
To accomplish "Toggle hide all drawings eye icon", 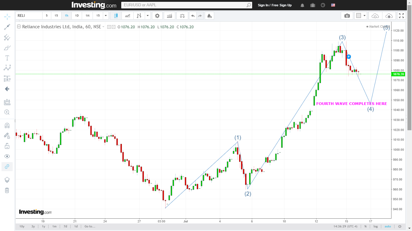I will click(x=7, y=156).
